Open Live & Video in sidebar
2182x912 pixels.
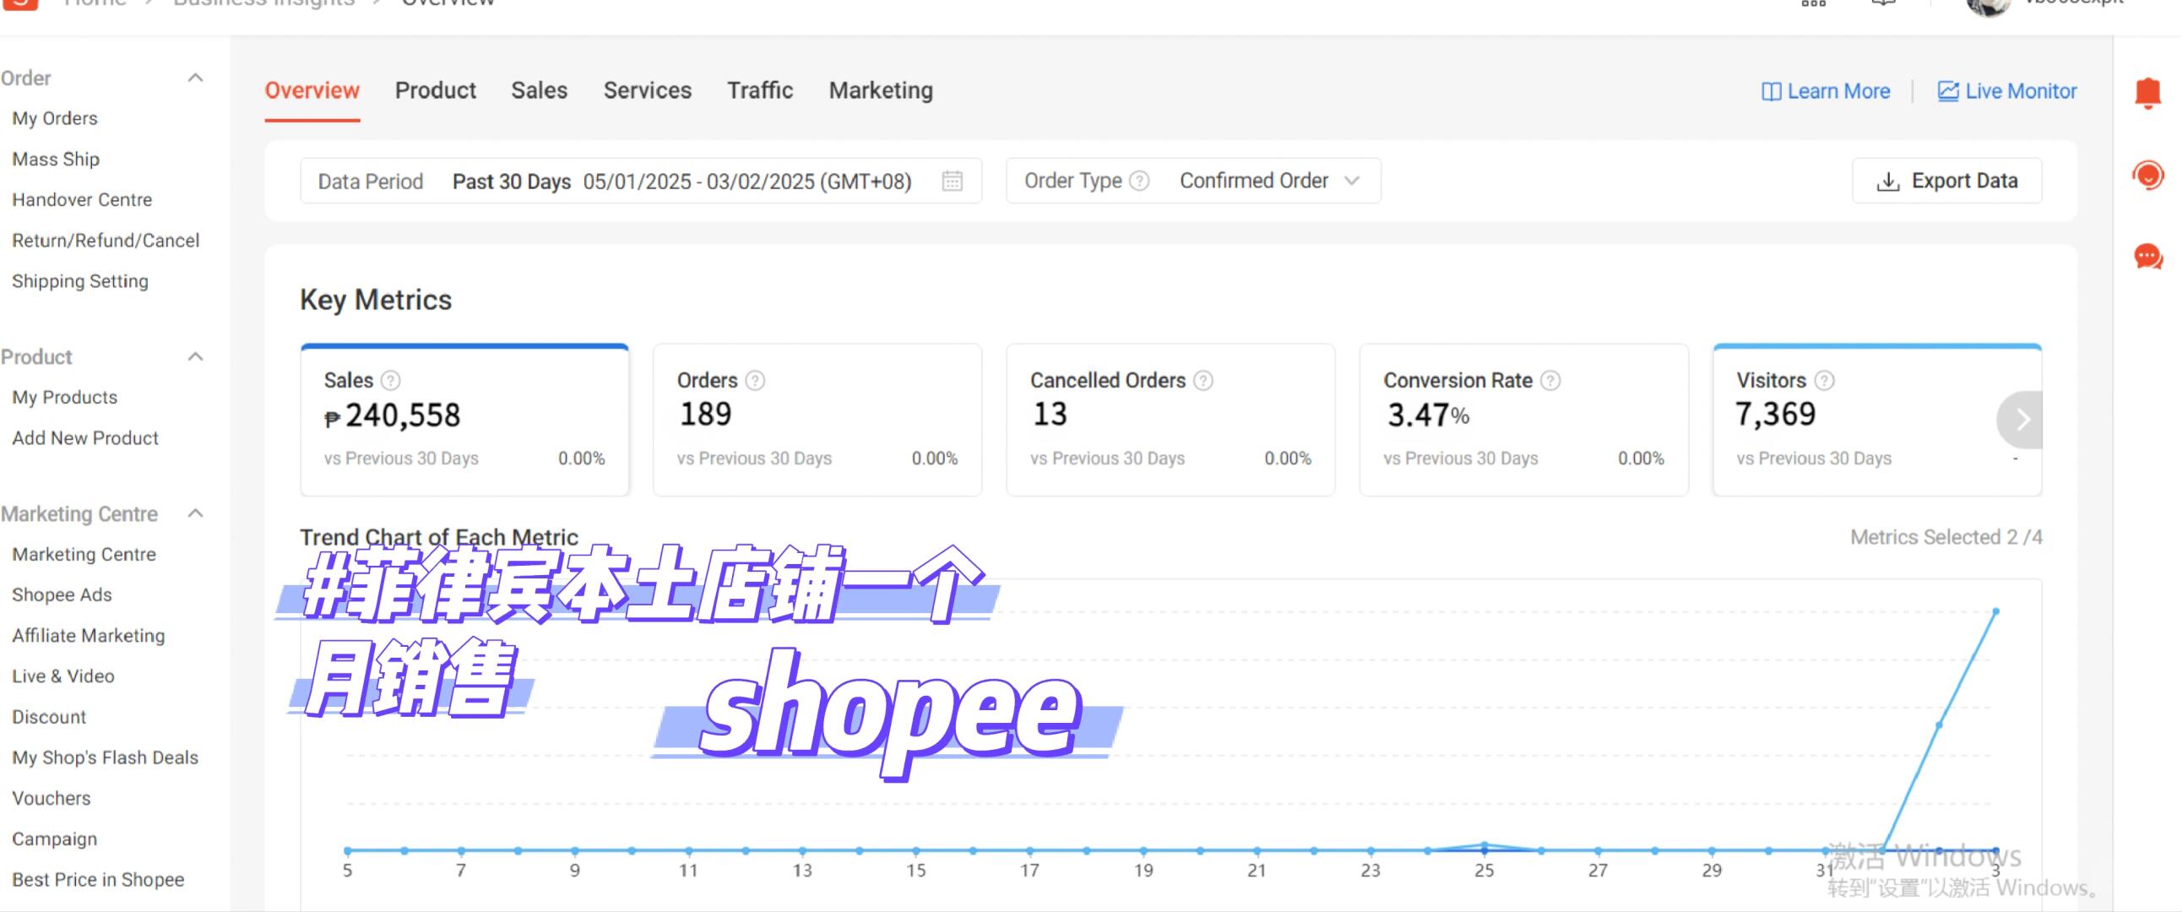coord(62,676)
